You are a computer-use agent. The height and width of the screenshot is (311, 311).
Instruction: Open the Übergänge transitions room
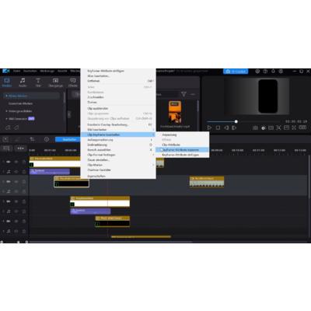[55, 82]
